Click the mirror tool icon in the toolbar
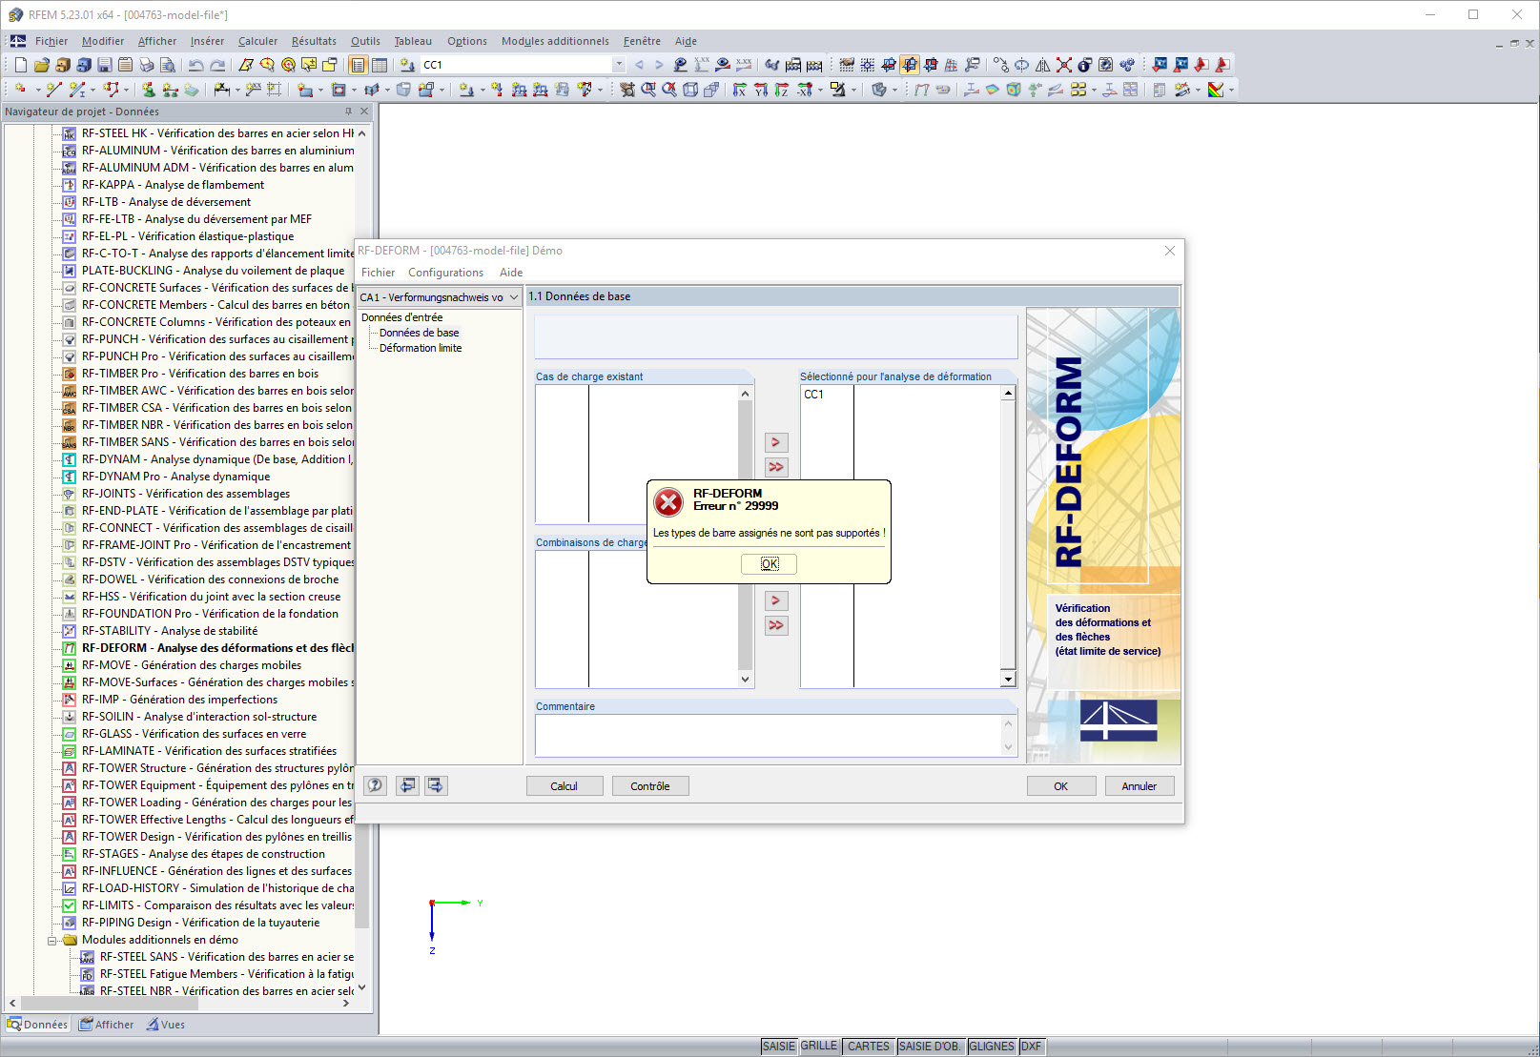Screen dimensions: 1540x1057 pos(1042,65)
